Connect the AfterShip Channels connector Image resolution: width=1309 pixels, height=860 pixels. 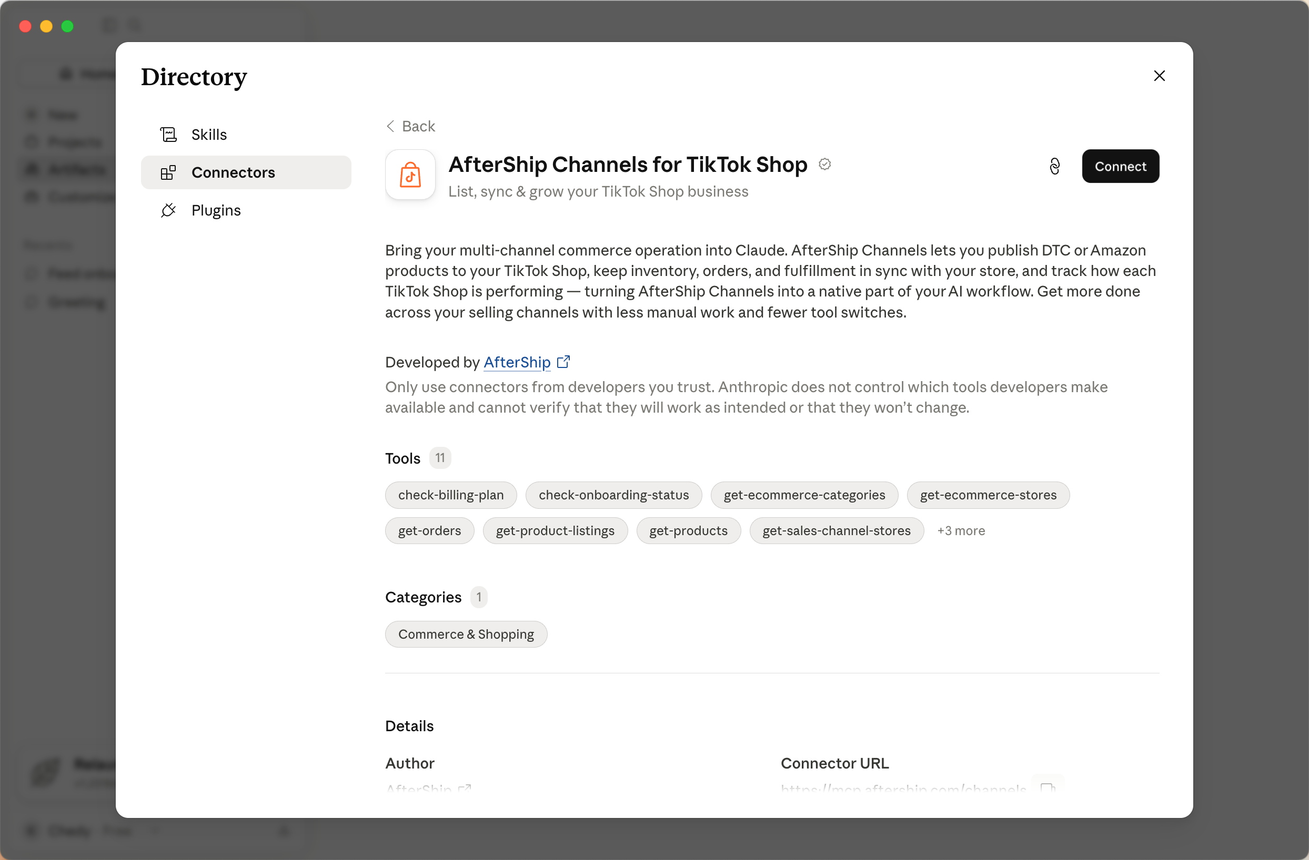click(1120, 166)
